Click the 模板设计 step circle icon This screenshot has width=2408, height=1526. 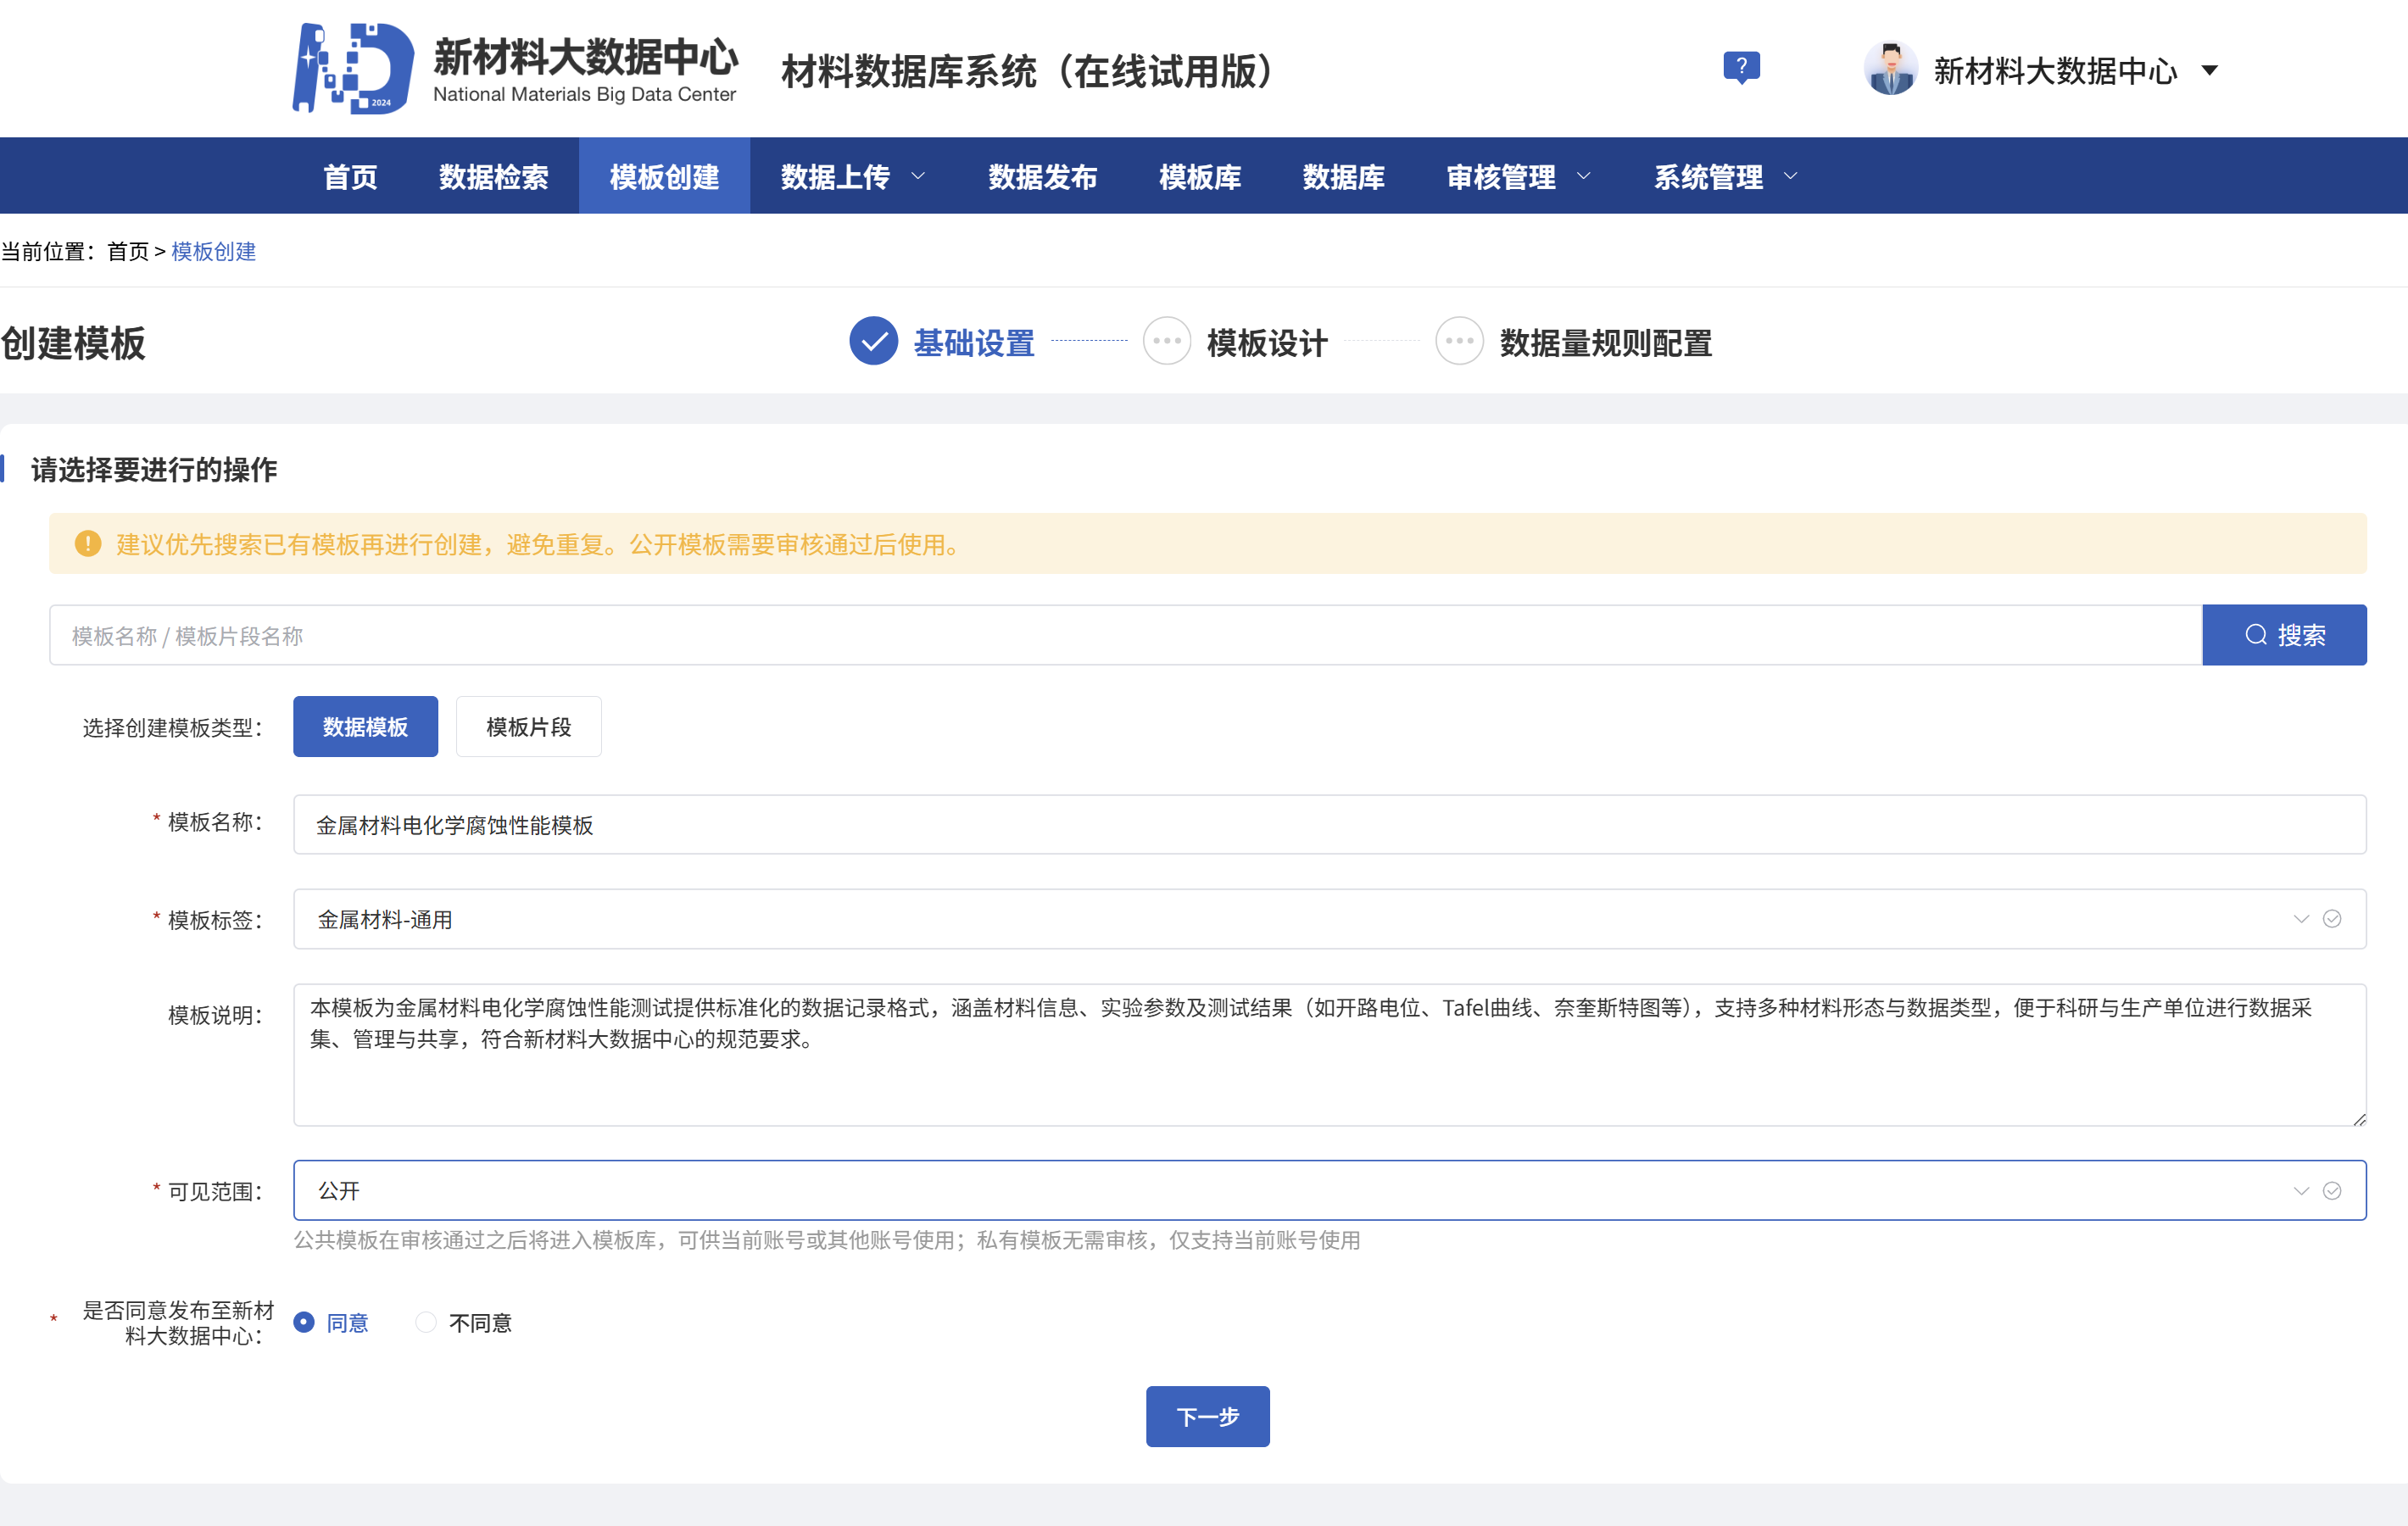pyautogui.click(x=1166, y=342)
